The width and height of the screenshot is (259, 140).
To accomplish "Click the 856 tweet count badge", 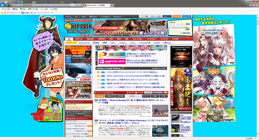I will click(x=103, y=72).
